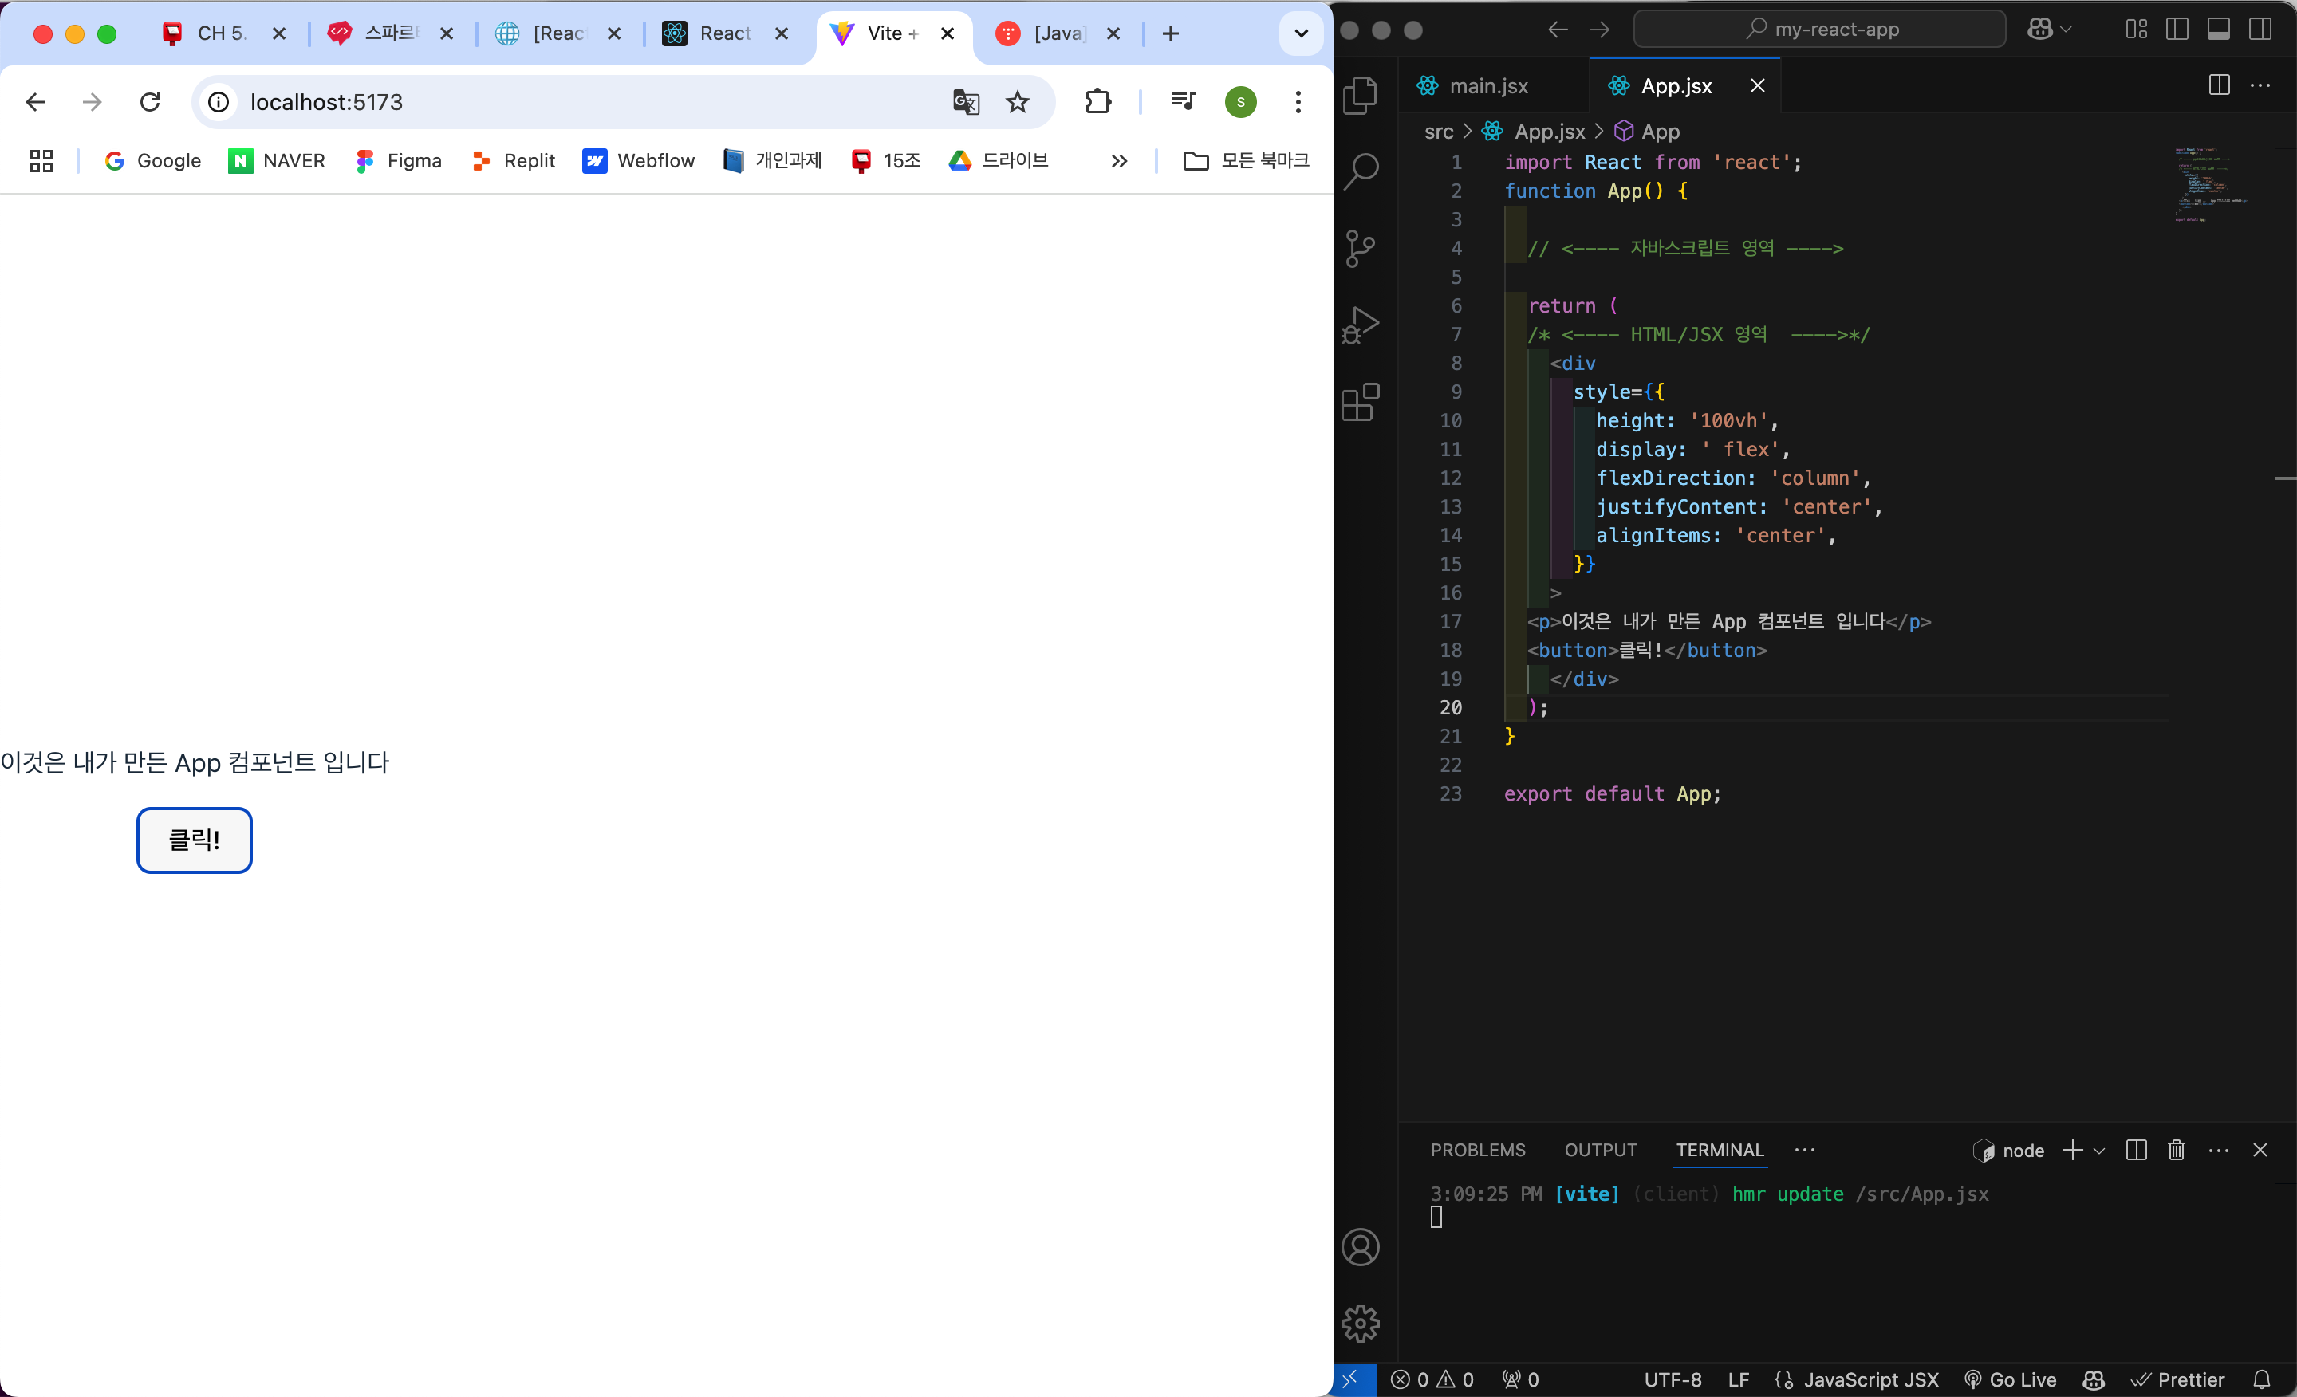Click the Manage gear icon
Screen dimensions: 2297x1397
click(1360, 1322)
